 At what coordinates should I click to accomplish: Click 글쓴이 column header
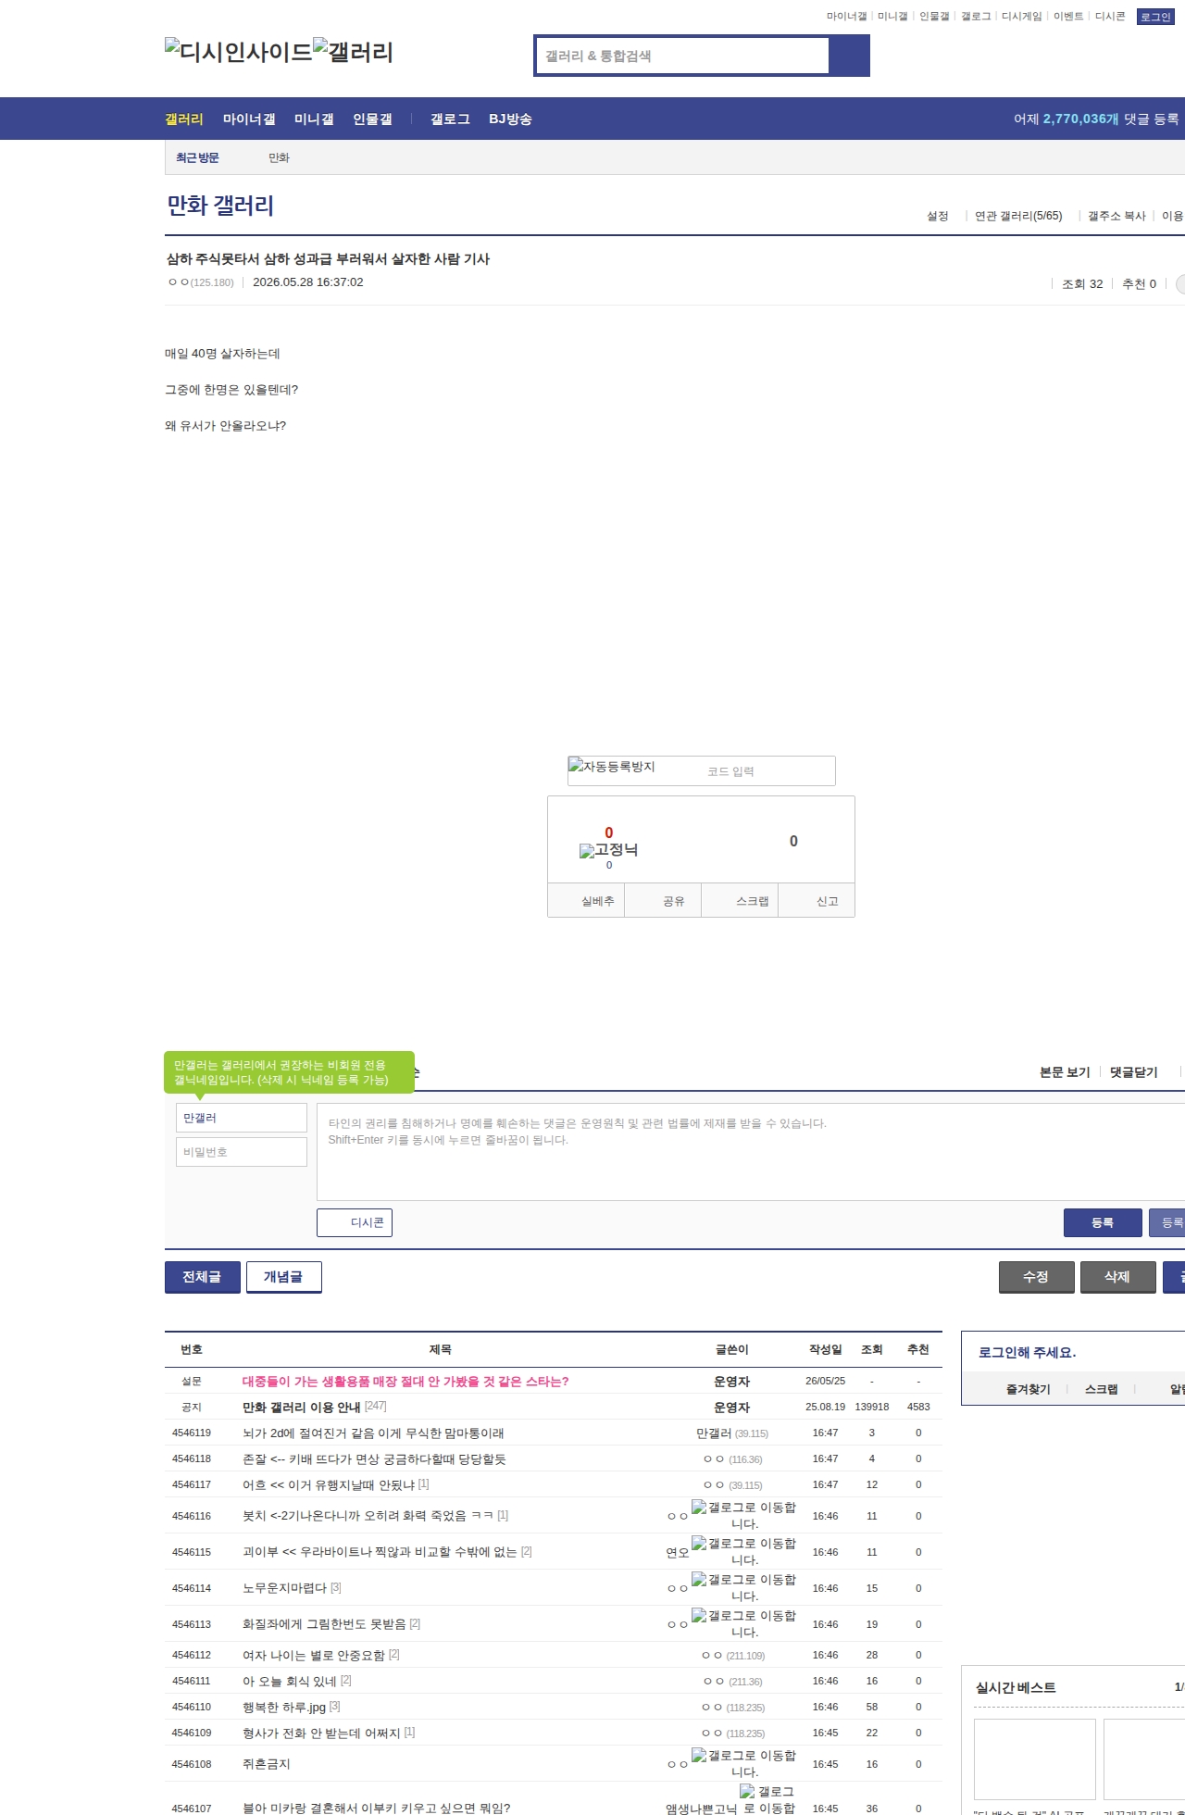point(731,1349)
